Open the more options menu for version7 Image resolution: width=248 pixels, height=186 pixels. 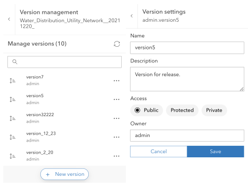tap(117, 81)
